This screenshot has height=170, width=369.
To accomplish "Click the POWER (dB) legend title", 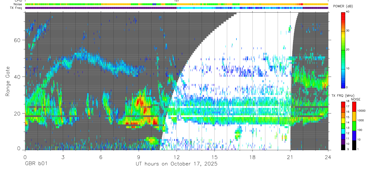I will [343, 6].
